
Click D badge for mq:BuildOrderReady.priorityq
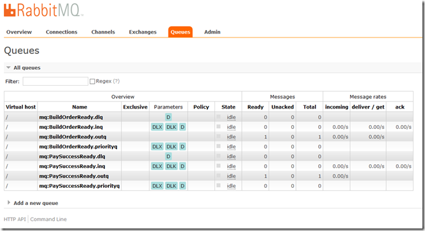(x=183, y=147)
